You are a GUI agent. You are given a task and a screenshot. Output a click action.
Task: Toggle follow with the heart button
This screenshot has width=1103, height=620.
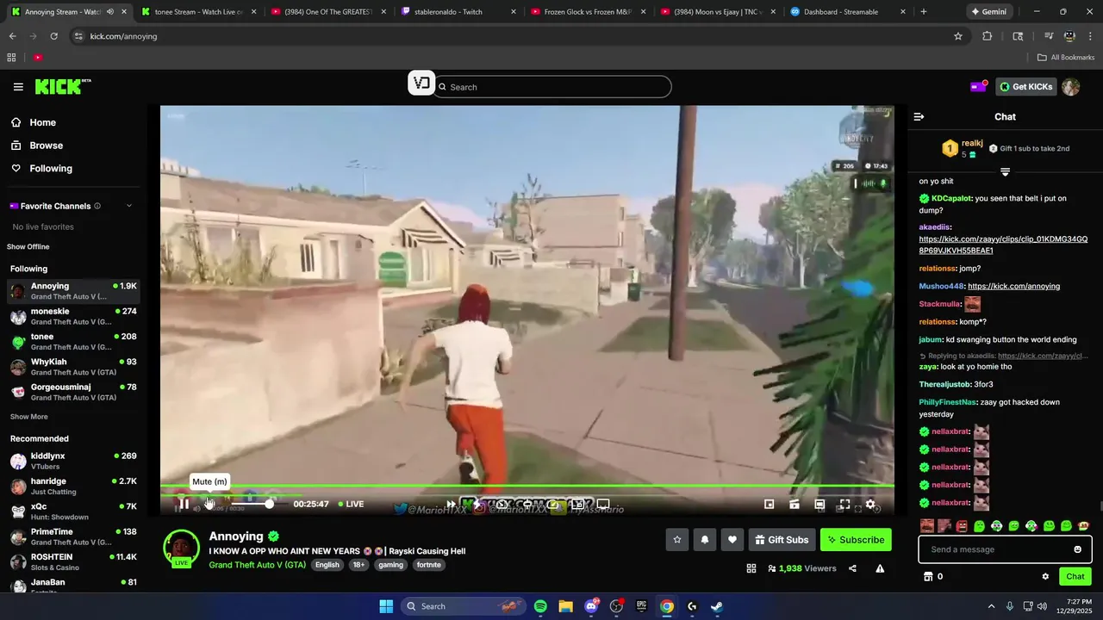(x=732, y=540)
